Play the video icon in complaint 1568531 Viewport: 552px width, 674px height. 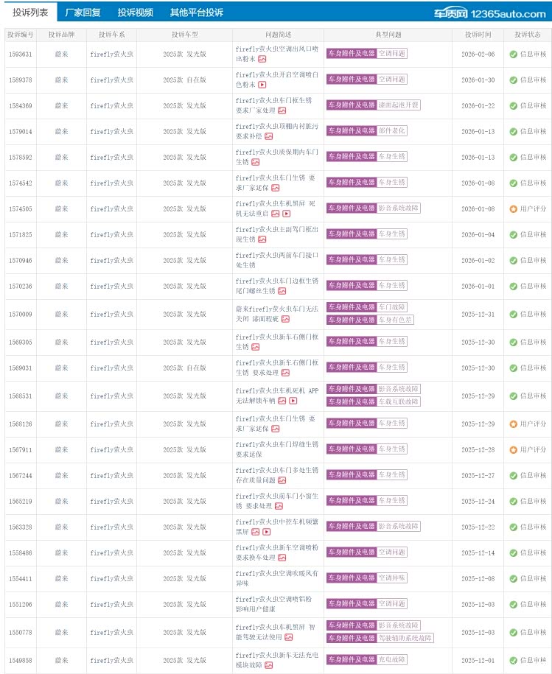pos(293,401)
